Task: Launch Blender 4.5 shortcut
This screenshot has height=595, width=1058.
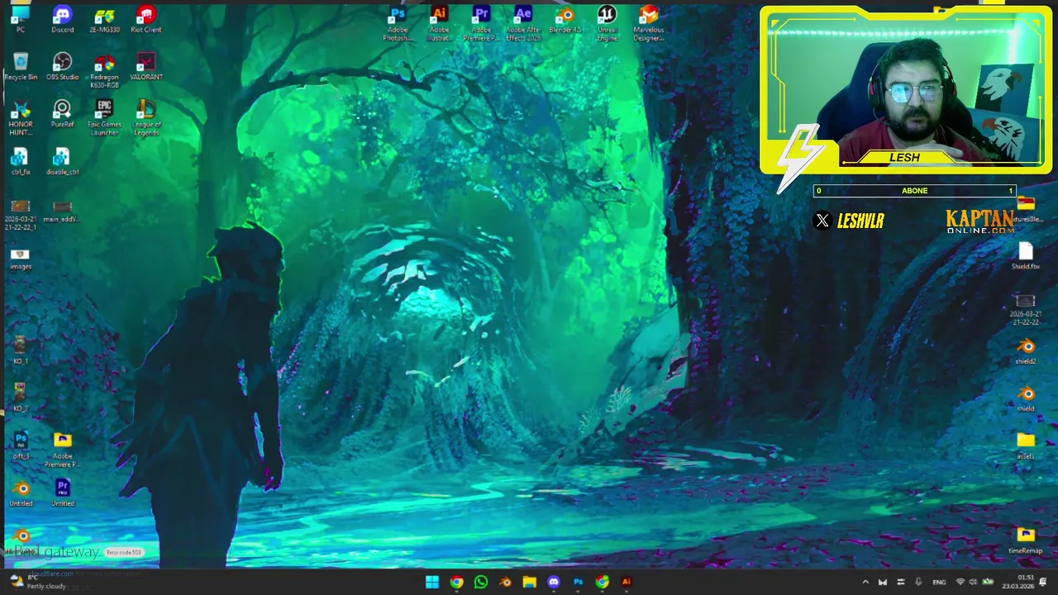Action: click(565, 19)
